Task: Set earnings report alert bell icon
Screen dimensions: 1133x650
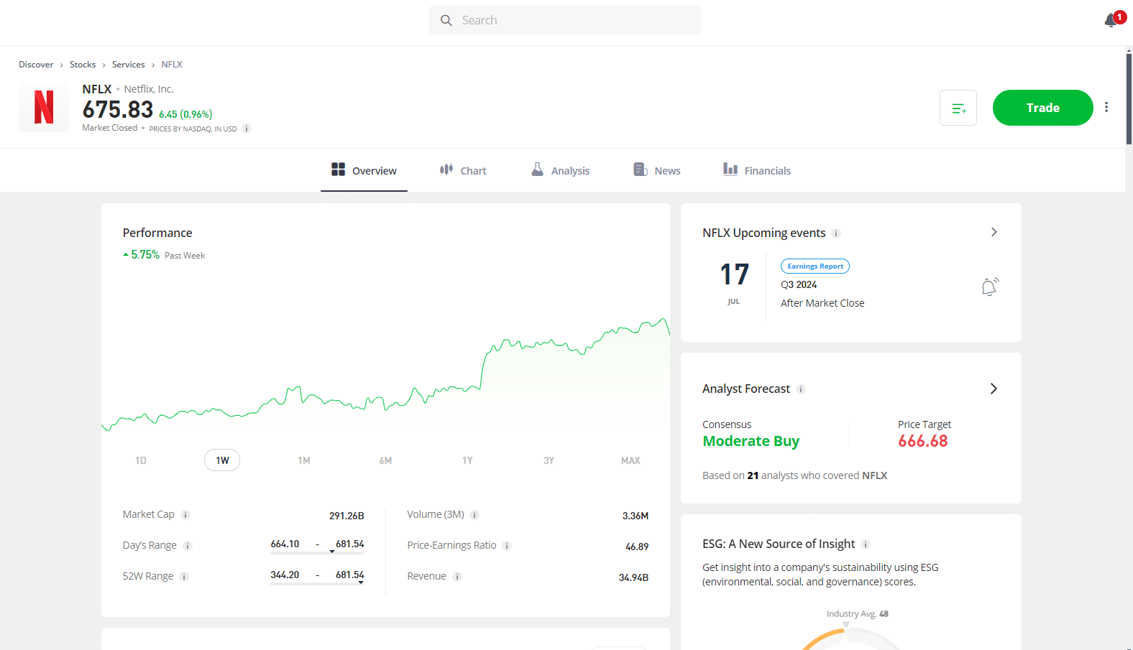Action: (x=990, y=287)
